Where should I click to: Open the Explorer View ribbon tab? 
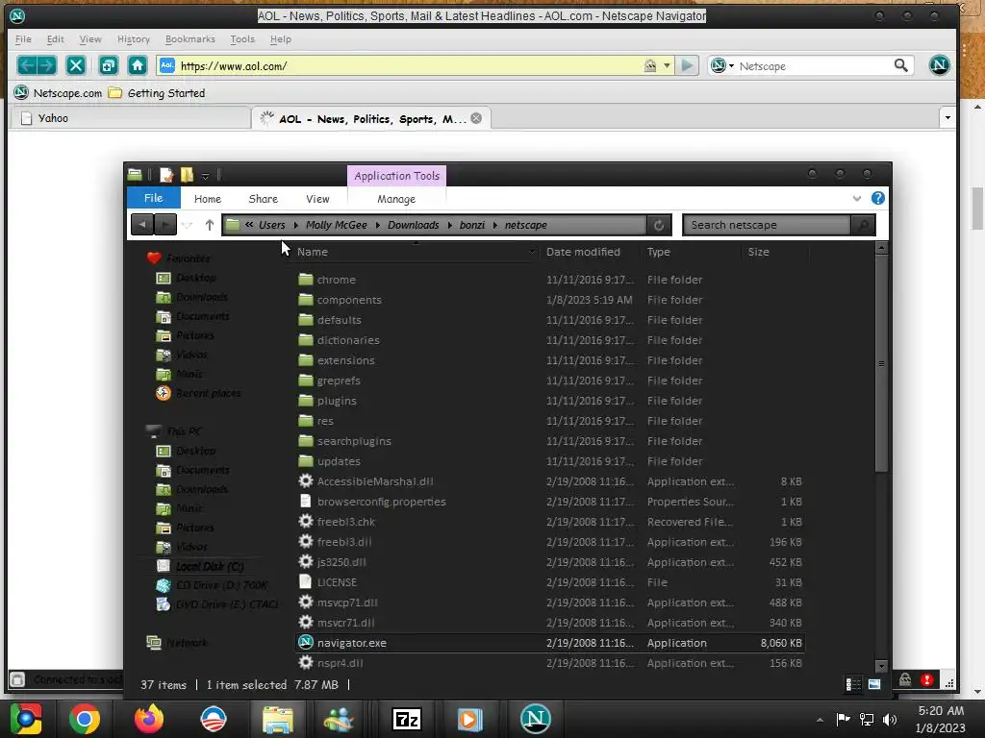coord(317,198)
